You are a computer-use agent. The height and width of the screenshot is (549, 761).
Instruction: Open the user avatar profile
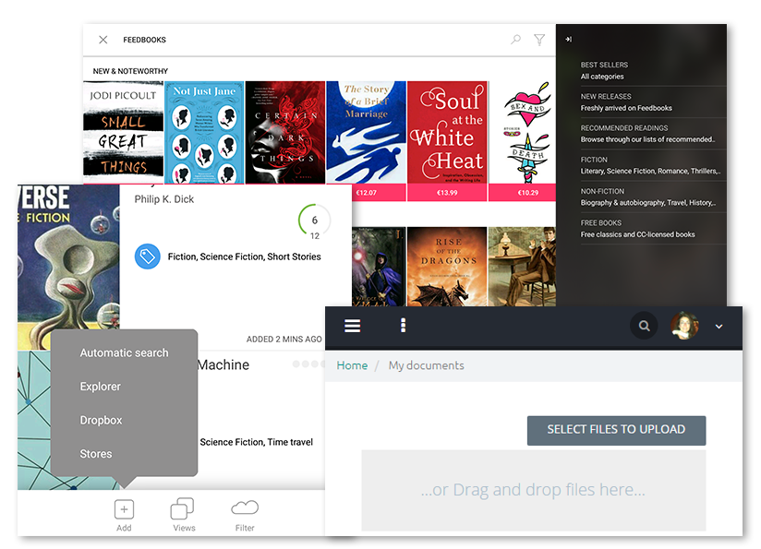684,326
